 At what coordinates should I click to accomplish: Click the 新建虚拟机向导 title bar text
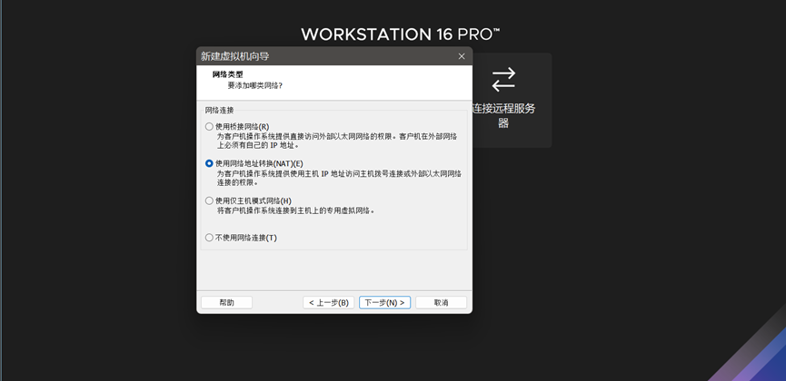[235, 56]
